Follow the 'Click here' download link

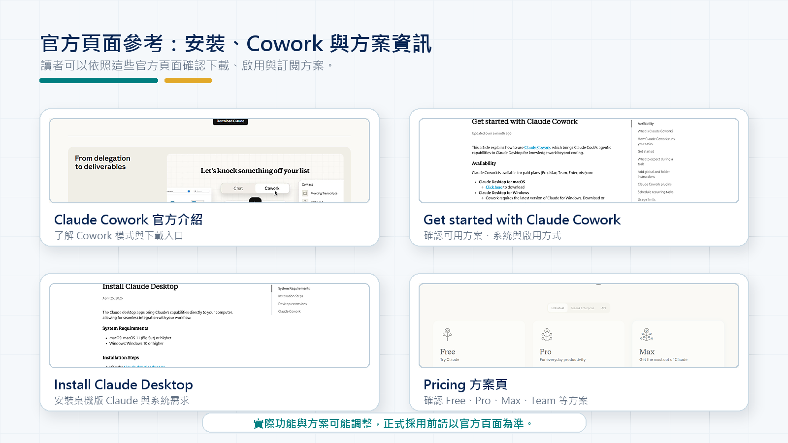pyautogui.click(x=494, y=187)
